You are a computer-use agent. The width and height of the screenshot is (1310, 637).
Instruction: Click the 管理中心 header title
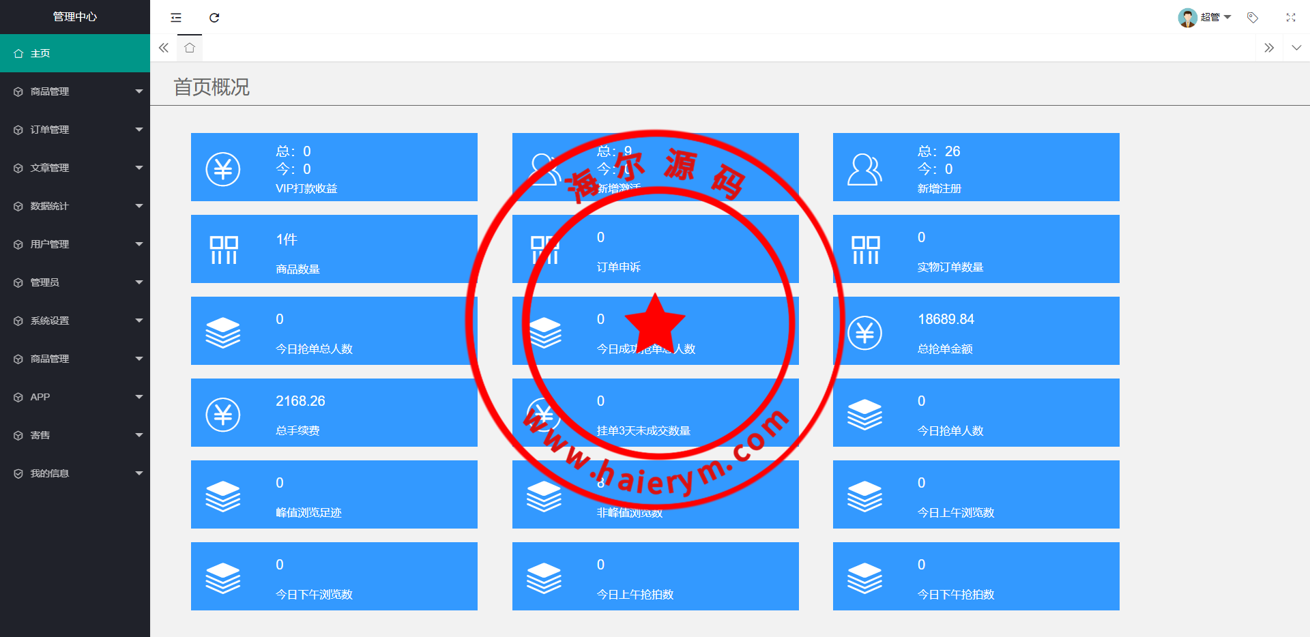[75, 17]
